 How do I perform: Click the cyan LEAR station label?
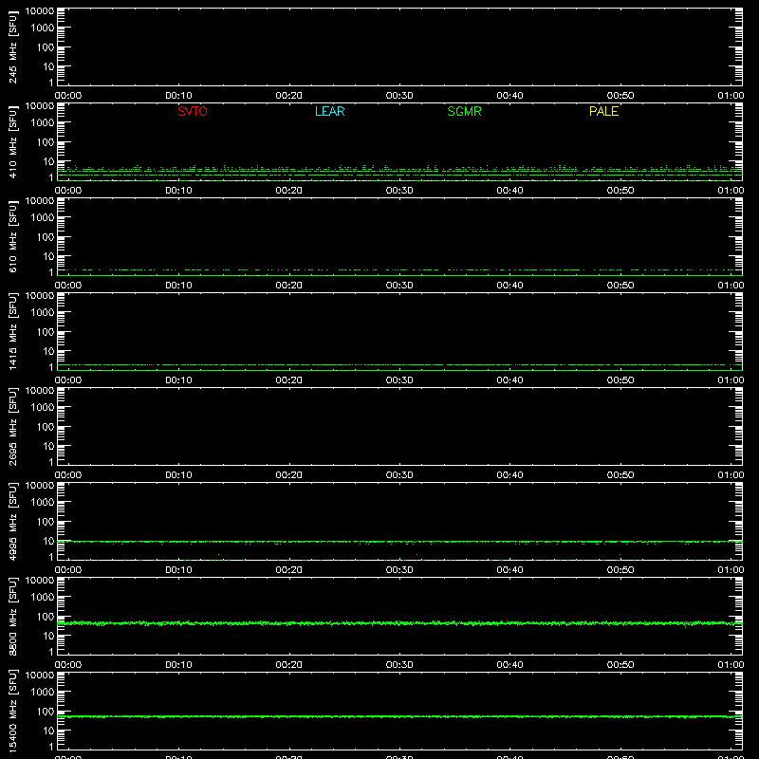[329, 111]
